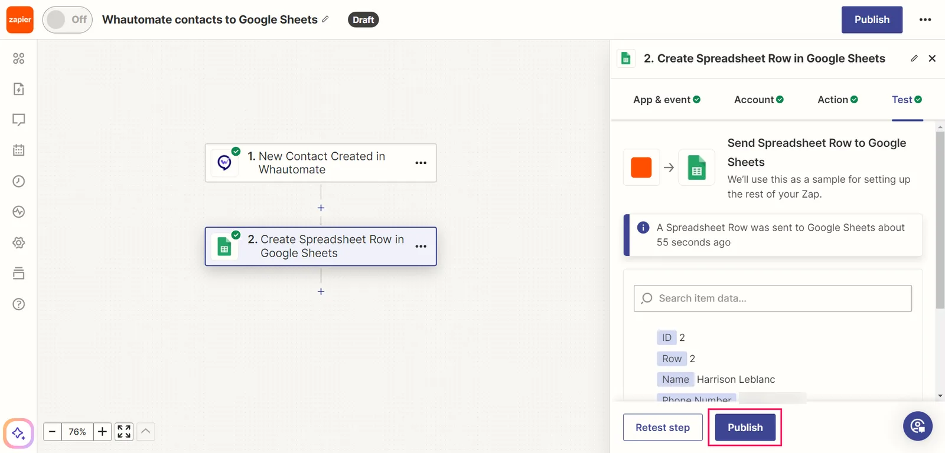The height and width of the screenshot is (453, 945).
Task: Open the history clock icon in sidebar
Action: coord(19,181)
